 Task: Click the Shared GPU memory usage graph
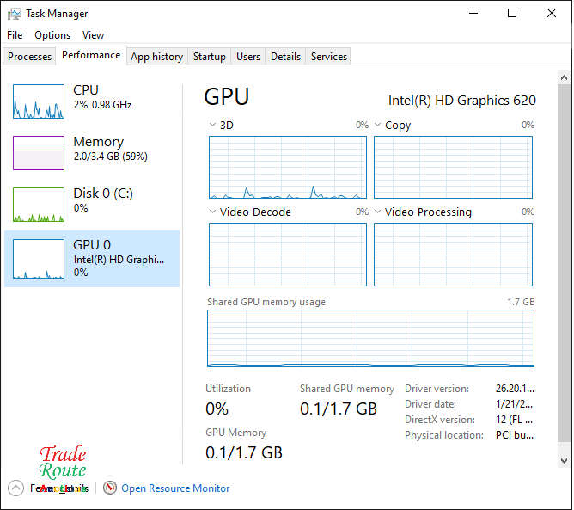click(x=370, y=339)
